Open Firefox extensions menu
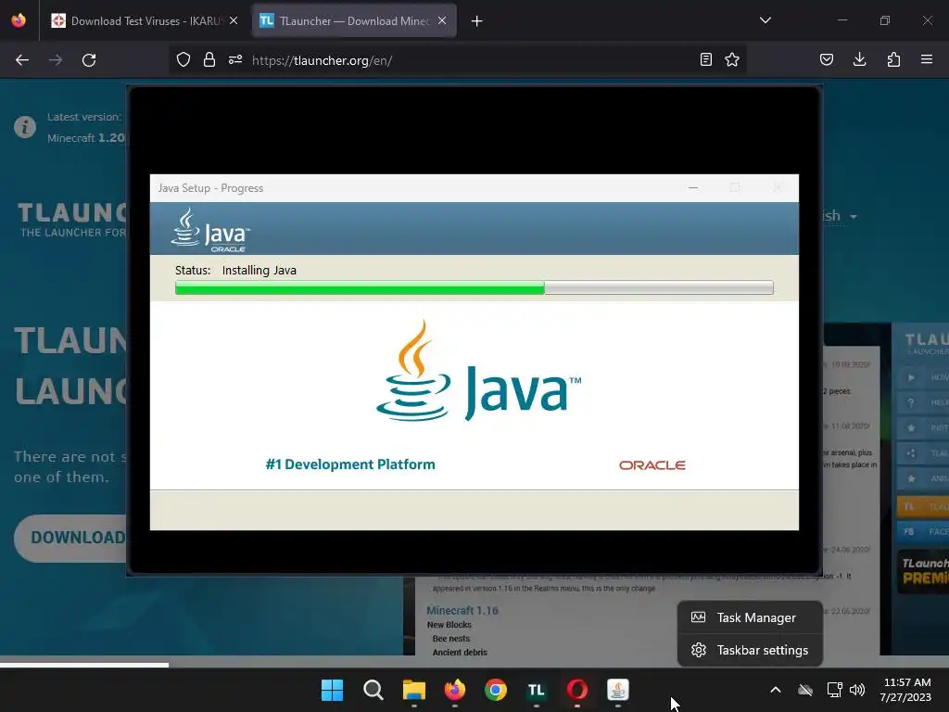The height and width of the screenshot is (712, 949). point(893,59)
